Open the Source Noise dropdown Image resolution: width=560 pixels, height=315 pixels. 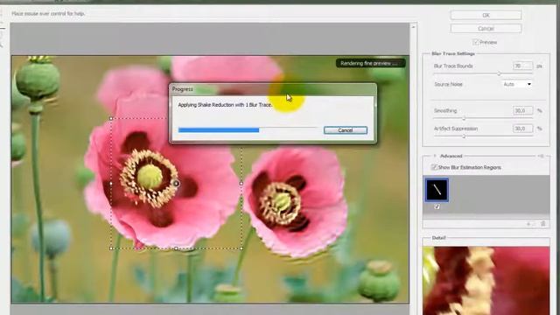coord(517,84)
